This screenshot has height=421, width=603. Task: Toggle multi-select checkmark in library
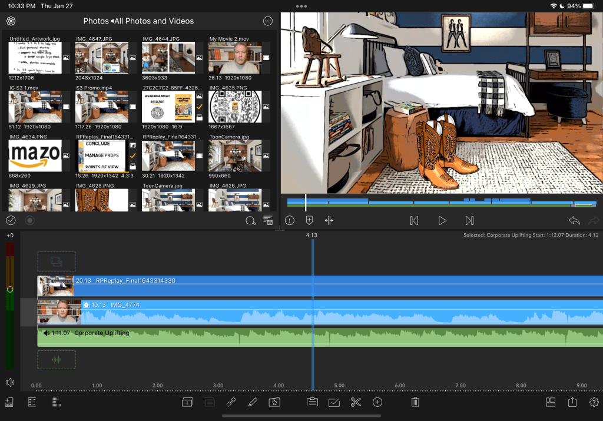[11, 220]
